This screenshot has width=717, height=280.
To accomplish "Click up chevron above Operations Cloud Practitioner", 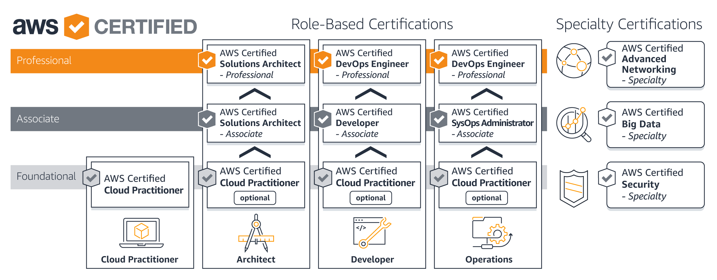I will pos(487,152).
